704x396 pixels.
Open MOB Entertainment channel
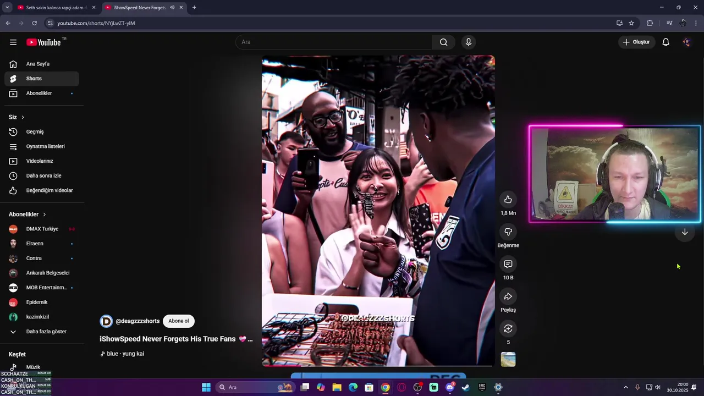tap(42, 288)
